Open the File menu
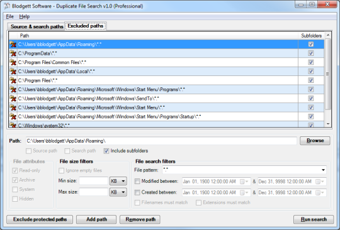The image size is (340, 230). (9, 16)
